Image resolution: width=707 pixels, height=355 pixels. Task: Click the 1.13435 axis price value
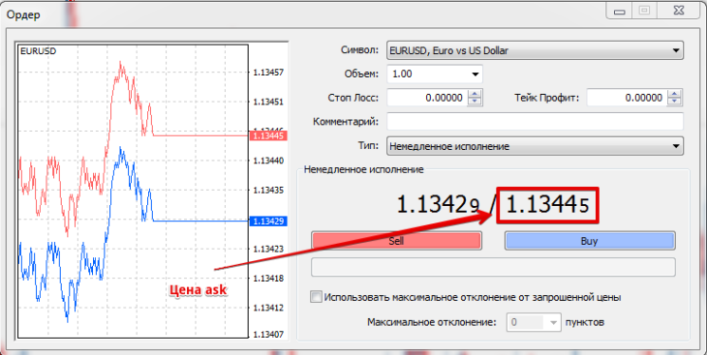[x=268, y=191]
